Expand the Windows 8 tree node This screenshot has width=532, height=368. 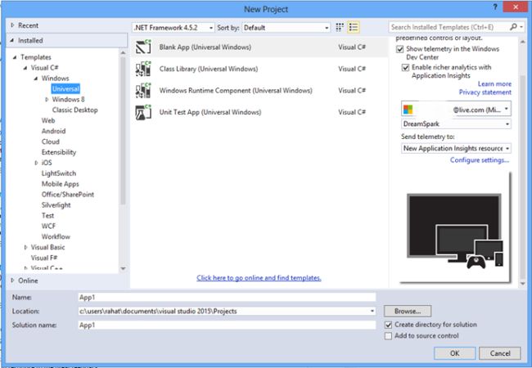(x=47, y=99)
